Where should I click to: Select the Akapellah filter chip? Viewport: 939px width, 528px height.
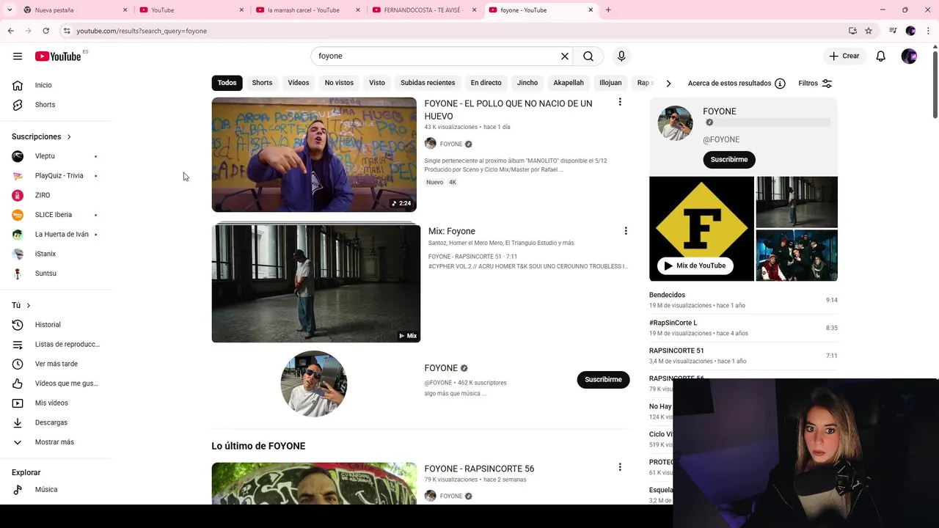[569, 83]
